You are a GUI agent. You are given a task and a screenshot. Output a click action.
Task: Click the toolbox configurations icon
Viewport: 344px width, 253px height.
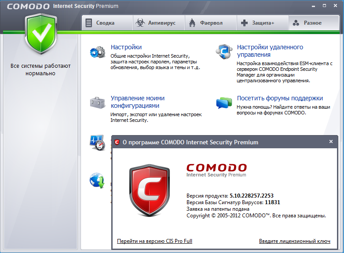tap(98, 103)
